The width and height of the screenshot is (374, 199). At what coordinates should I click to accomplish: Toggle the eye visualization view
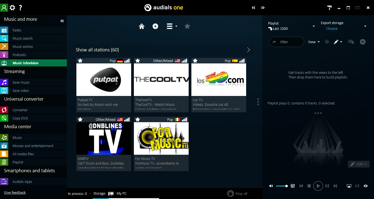point(366,186)
